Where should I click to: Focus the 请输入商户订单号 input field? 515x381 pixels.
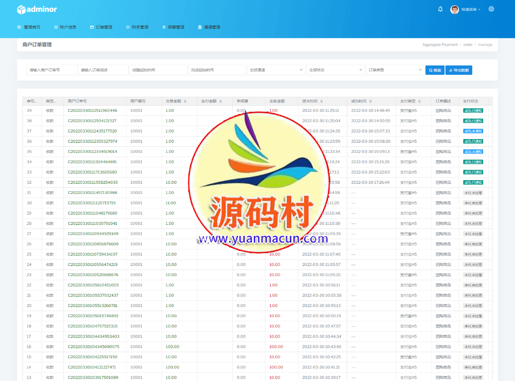(x=52, y=70)
